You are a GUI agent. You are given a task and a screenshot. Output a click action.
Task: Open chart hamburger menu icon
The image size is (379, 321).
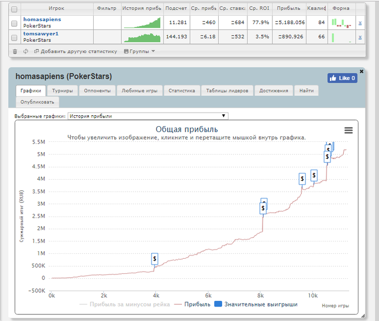[x=348, y=130]
